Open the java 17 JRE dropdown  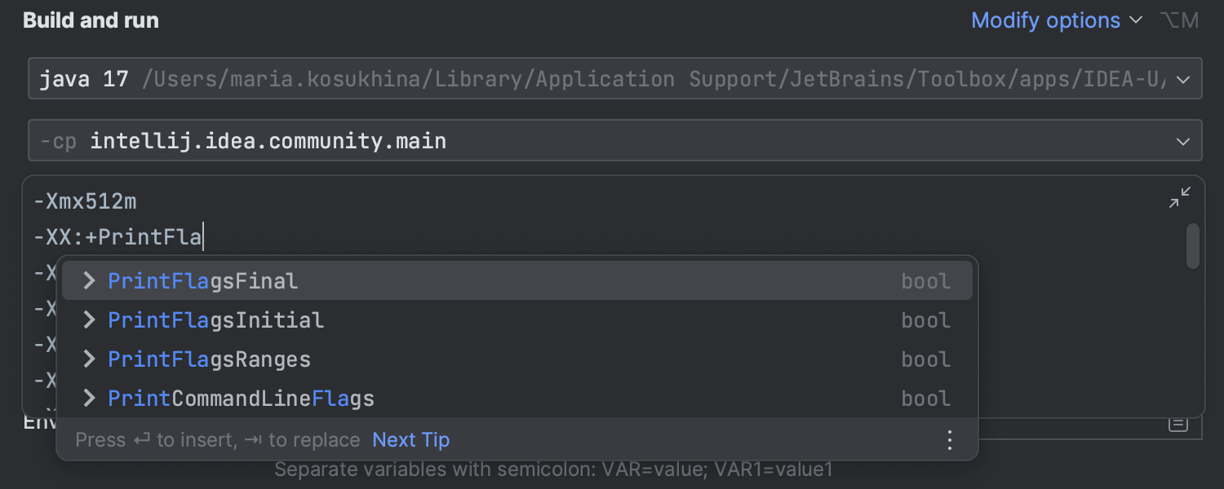[x=1182, y=79]
